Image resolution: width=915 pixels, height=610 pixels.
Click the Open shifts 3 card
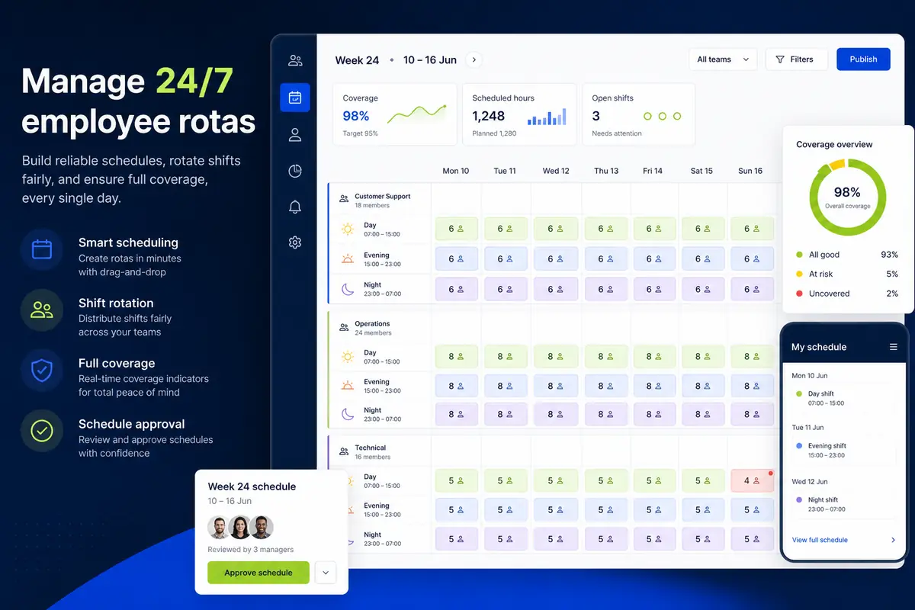pyautogui.click(x=639, y=114)
